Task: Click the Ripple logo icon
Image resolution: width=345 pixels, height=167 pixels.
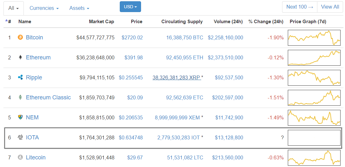Action: 20,77
